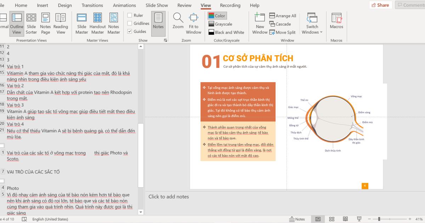
Task: Select outline line 'Vai trò 1'
Action: click(x=15, y=67)
